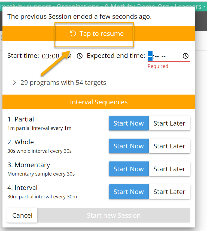Delay the Interval sequence with Start Later
Viewport: 207px width, 231px height.
tap(169, 192)
